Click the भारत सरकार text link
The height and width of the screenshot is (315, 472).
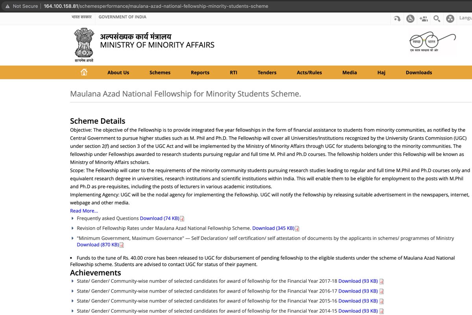tap(81, 17)
